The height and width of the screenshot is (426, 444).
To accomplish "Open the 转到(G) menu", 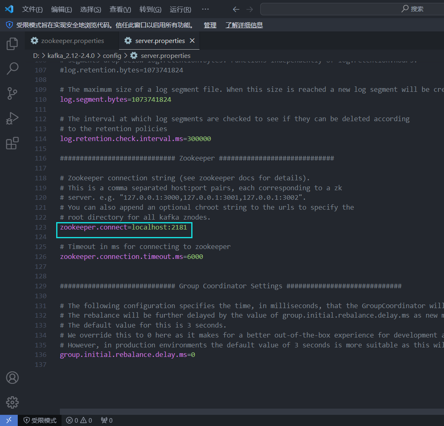I will [150, 10].
